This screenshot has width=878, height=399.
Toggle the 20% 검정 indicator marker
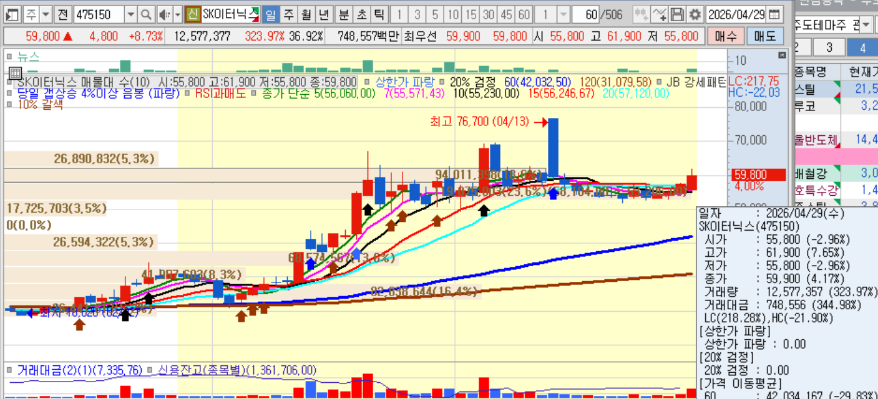pyautogui.click(x=442, y=82)
